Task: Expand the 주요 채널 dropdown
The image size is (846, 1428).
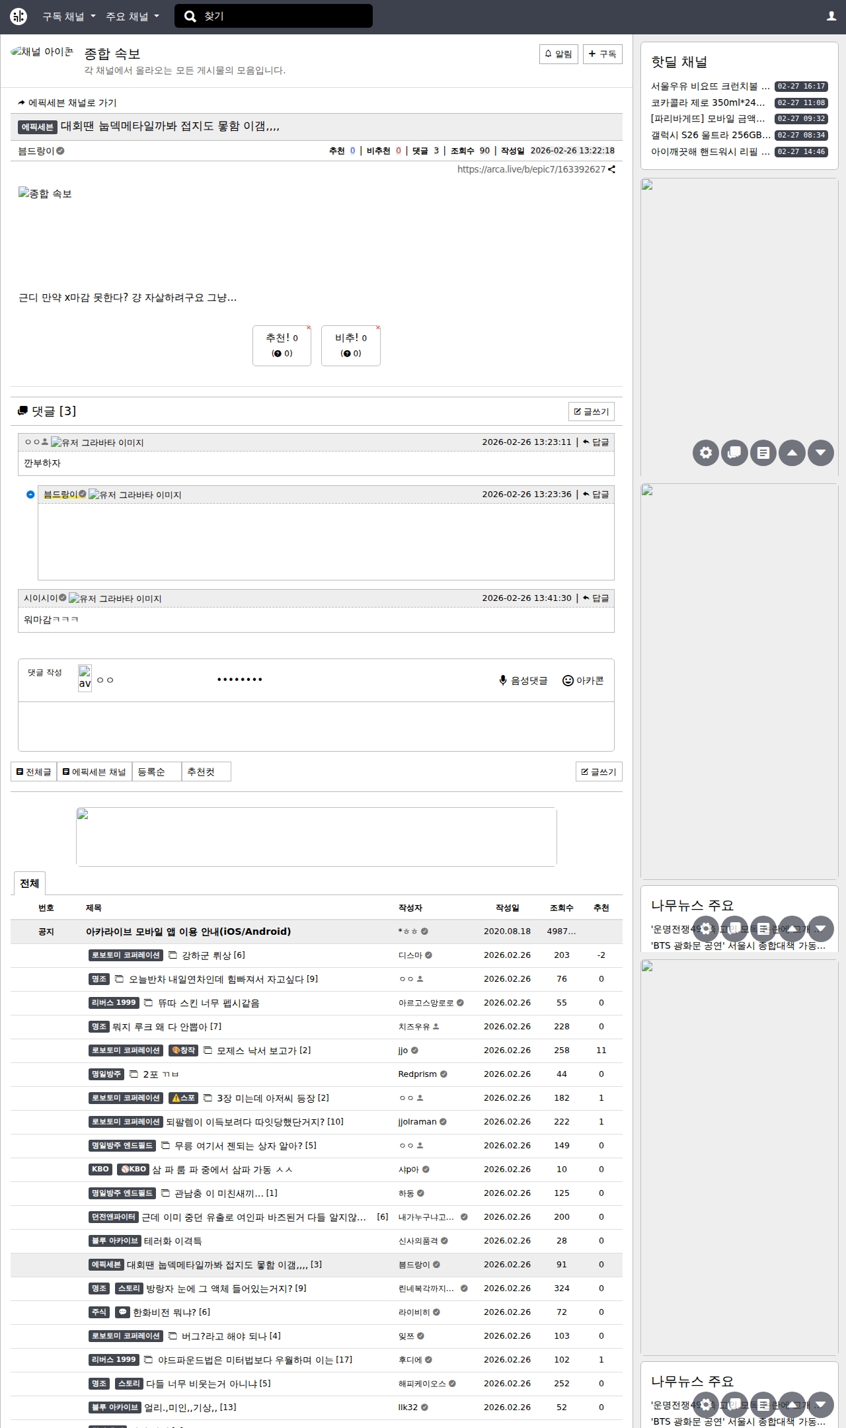Action: pyautogui.click(x=132, y=17)
